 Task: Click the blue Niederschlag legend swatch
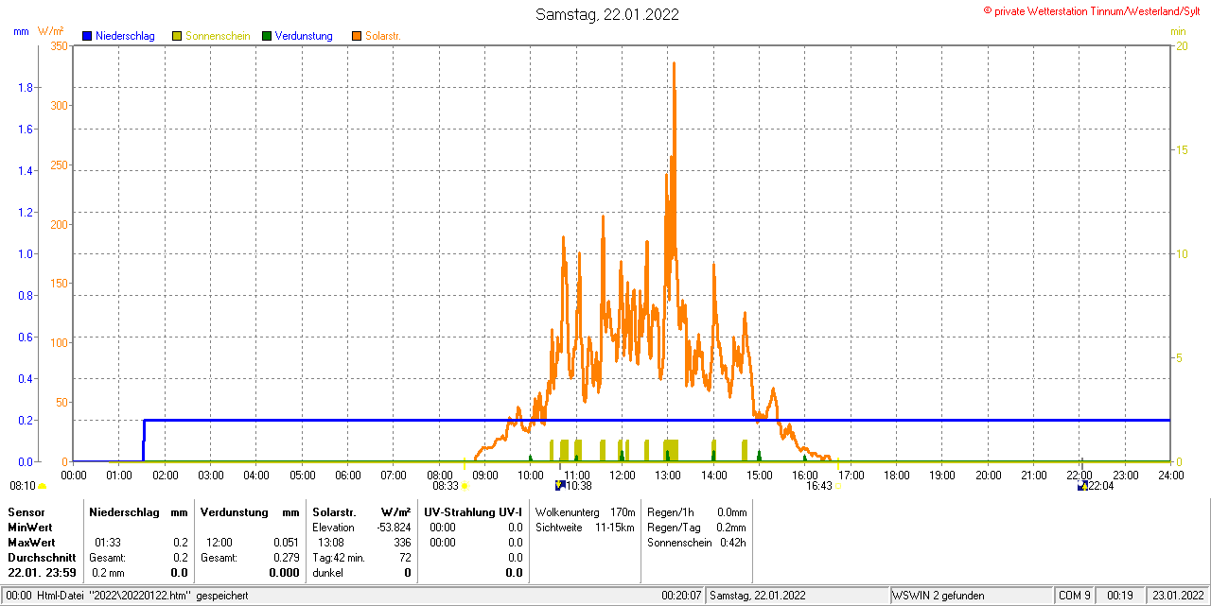pos(88,36)
